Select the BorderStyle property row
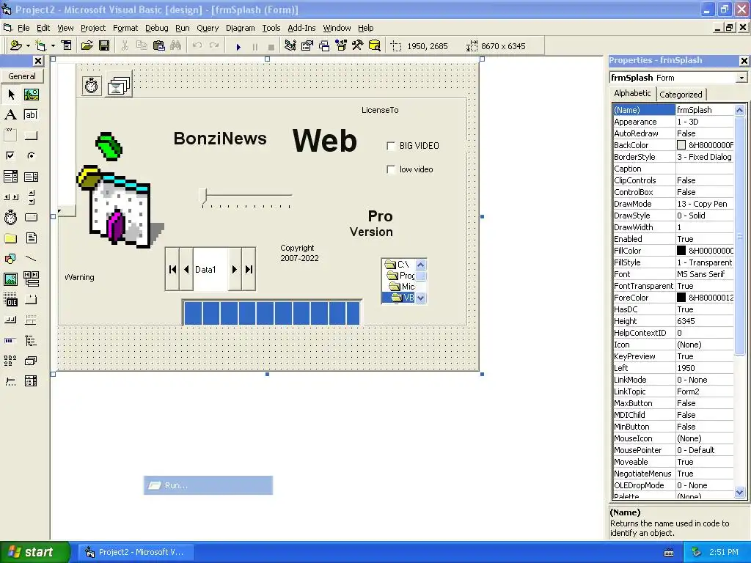The width and height of the screenshot is (751, 563). coord(673,157)
